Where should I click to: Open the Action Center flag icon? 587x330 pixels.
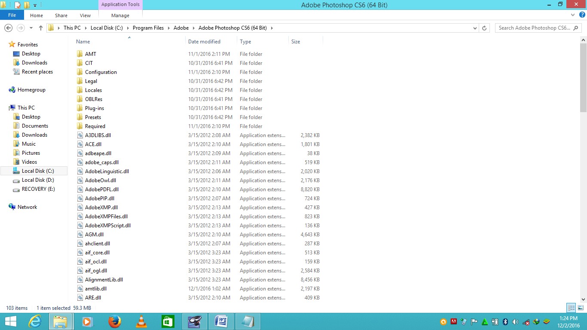(x=474, y=321)
